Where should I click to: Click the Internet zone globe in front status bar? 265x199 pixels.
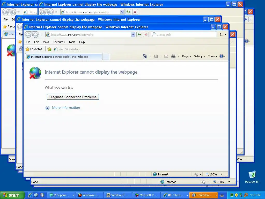point(155,174)
